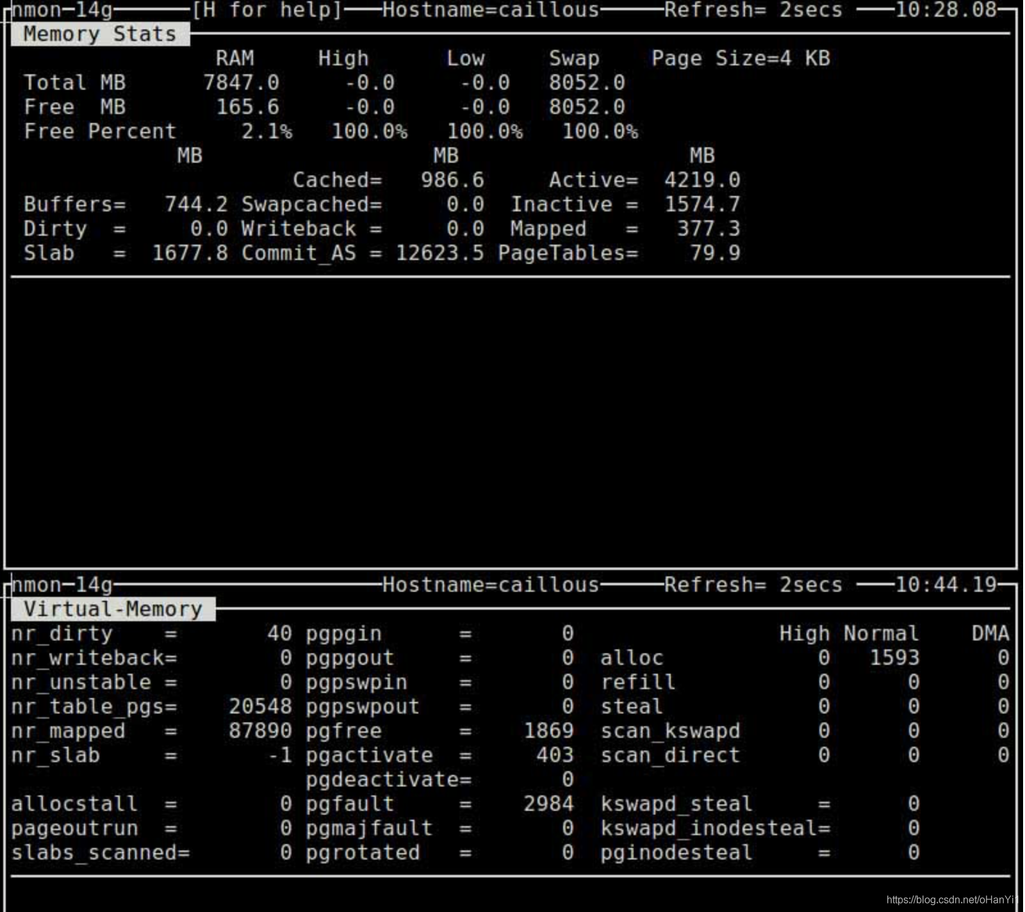The height and width of the screenshot is (912, 1025).
Task: Select the 'pgpswpout' label
Action: tap(363, 706)
